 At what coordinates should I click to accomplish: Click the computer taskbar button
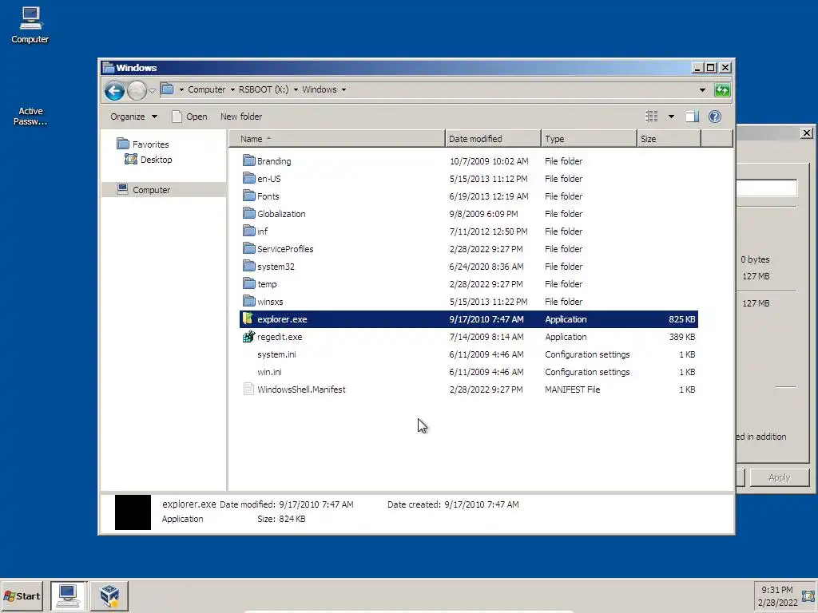[x=68, y=596]
